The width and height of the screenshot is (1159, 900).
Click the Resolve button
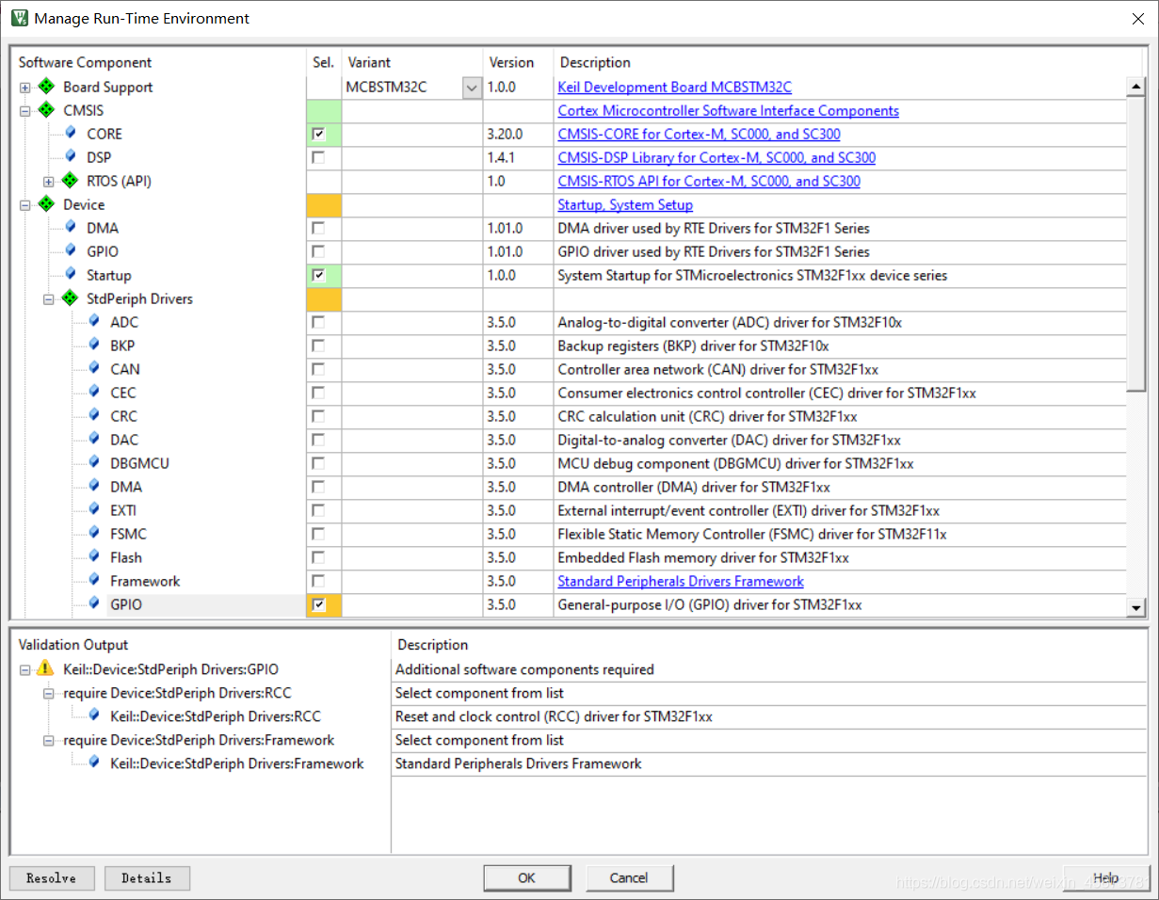[52, 878]
